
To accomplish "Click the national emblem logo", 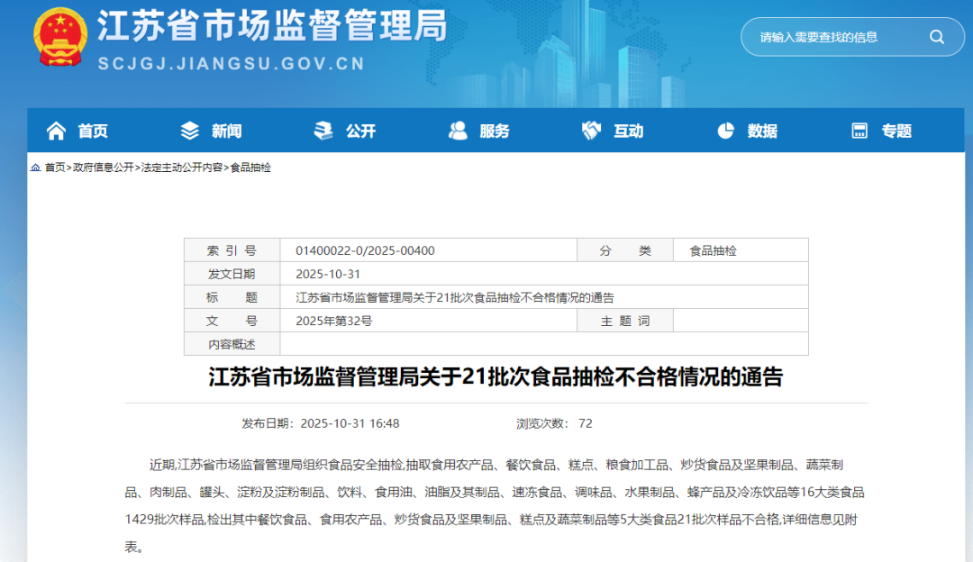I will [x=60, y=37].
